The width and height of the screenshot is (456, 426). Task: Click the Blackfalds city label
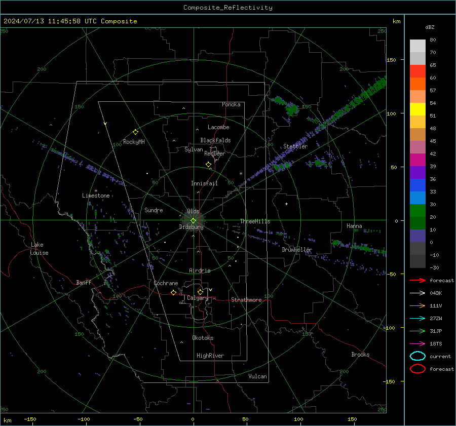215,140
